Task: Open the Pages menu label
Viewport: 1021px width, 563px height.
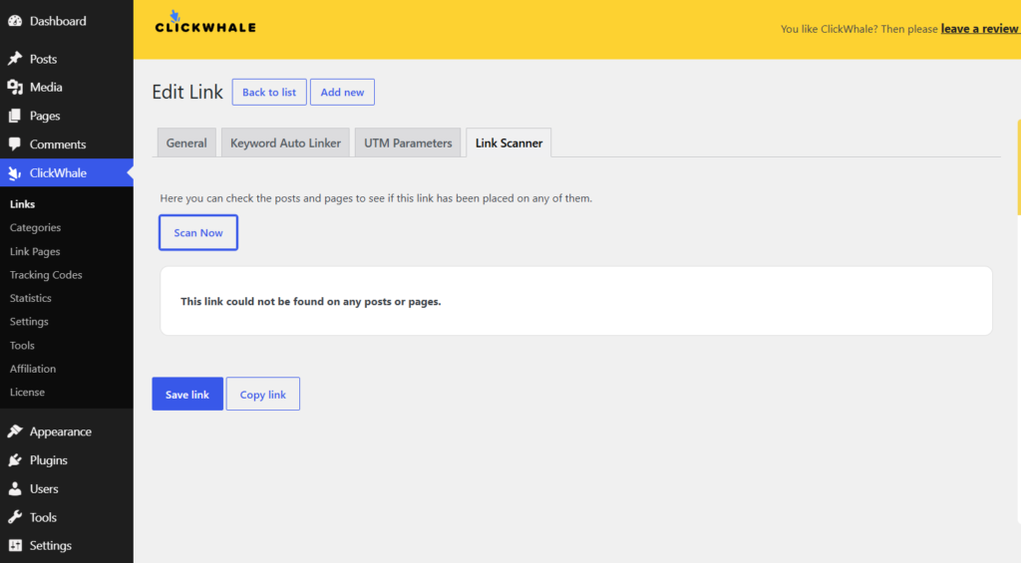Action: [x=44, y=116]
